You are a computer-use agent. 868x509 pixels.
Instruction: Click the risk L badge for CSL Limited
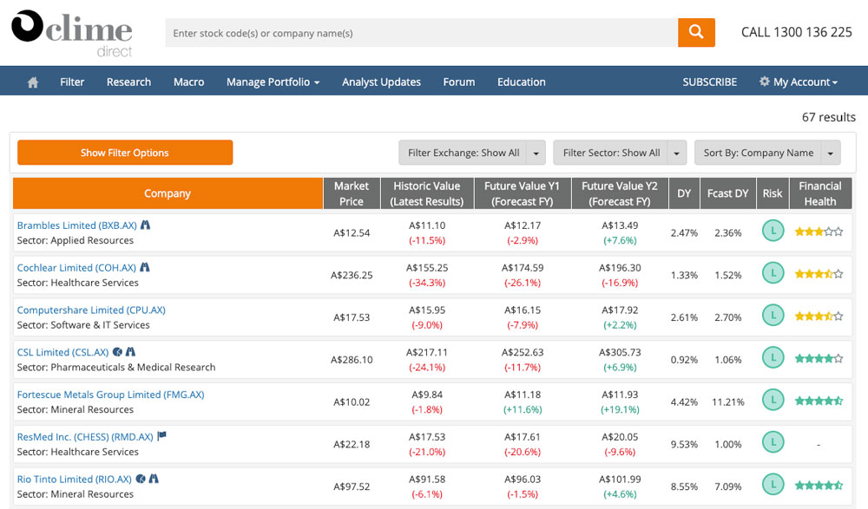[773, 357]
